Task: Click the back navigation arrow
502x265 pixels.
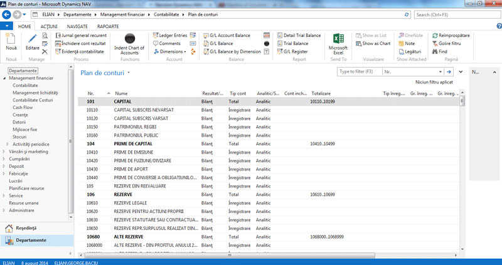Action: pyautogui.click(x=6, y=14)
